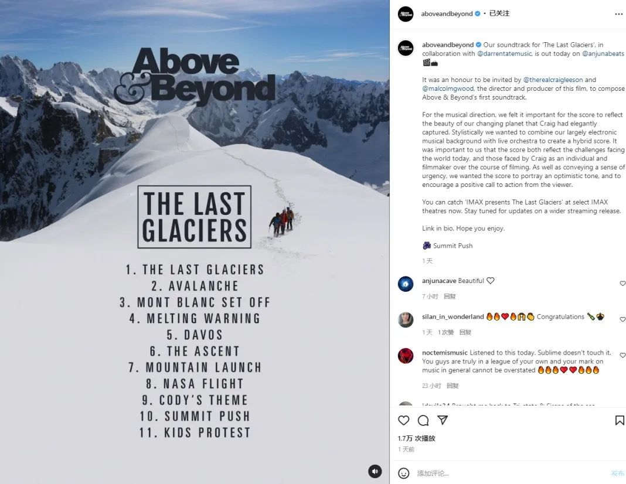Like noctemismusic's comment heart
This screenshot has width=626, height=484.
(x=622, y=355)
